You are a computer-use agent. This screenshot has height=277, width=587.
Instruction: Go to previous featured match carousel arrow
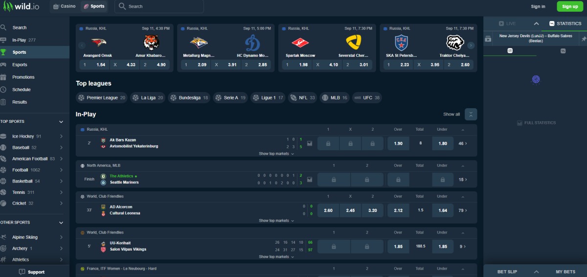82,46
